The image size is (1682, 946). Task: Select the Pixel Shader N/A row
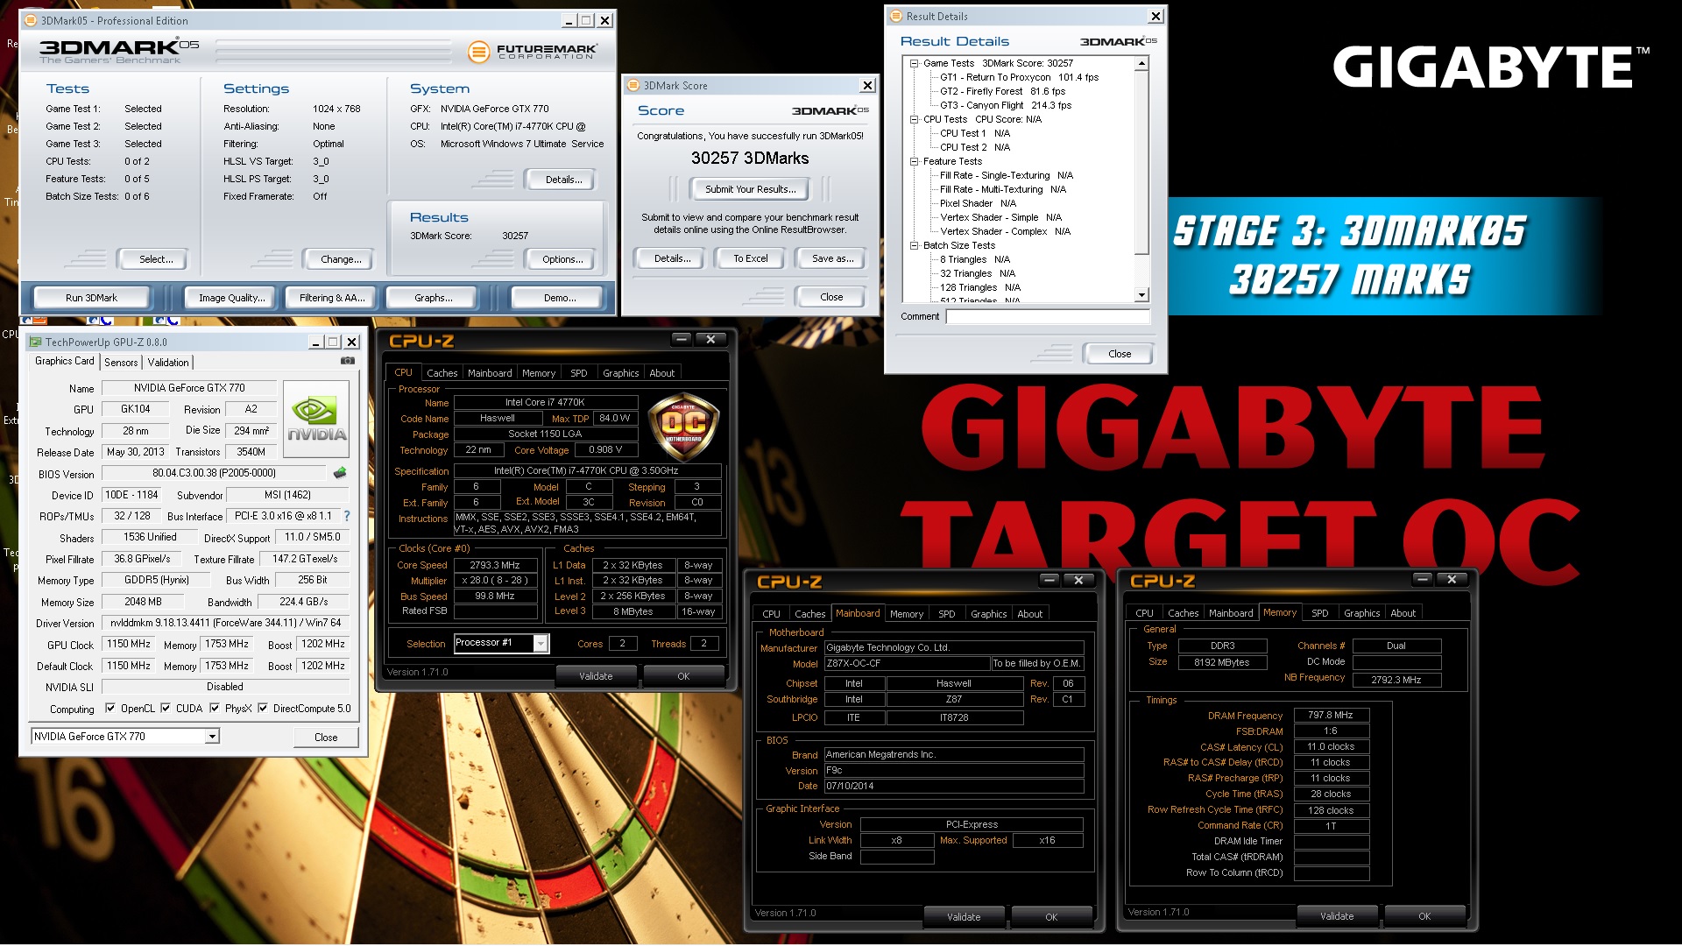pos(978,203)
